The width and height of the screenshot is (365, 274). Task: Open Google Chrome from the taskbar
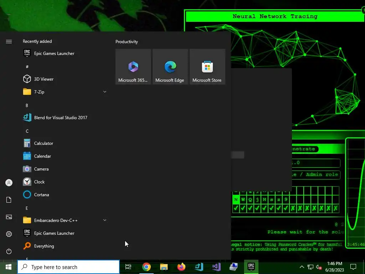(146, 267)
